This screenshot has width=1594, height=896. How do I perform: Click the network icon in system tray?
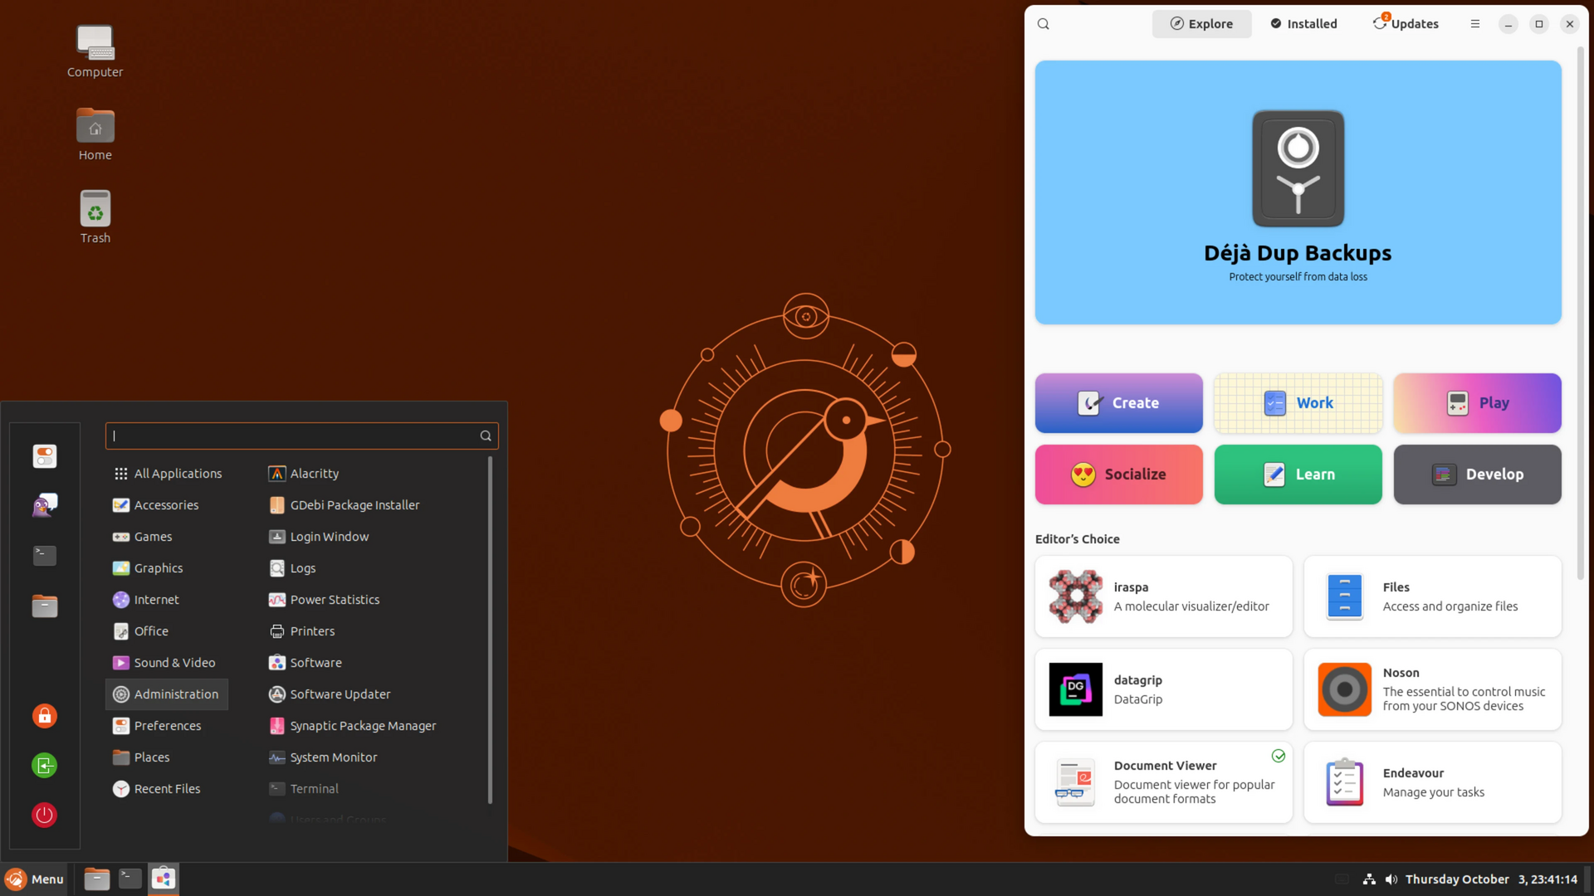click(1369, 879)
